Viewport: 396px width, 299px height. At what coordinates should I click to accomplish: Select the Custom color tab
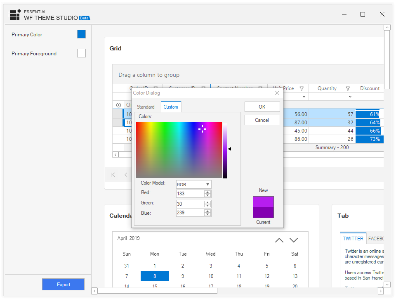pyautogui.click(x=171, y=107)
